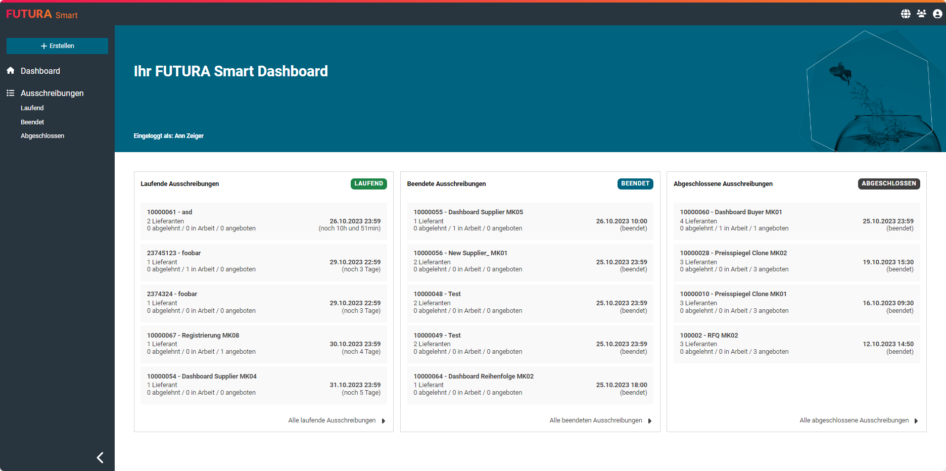Select Abgeschlossen in the sidebar
This screenshot has width=946, height=471.
pos(42,136)
